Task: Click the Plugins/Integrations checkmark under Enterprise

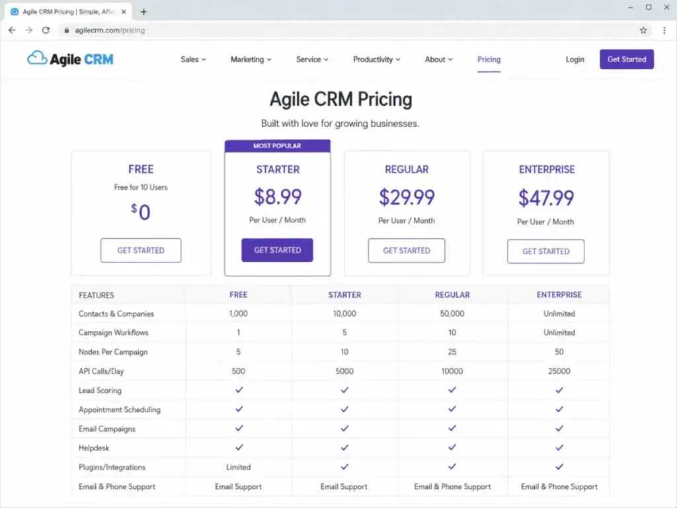Action: tap(559, 466)
